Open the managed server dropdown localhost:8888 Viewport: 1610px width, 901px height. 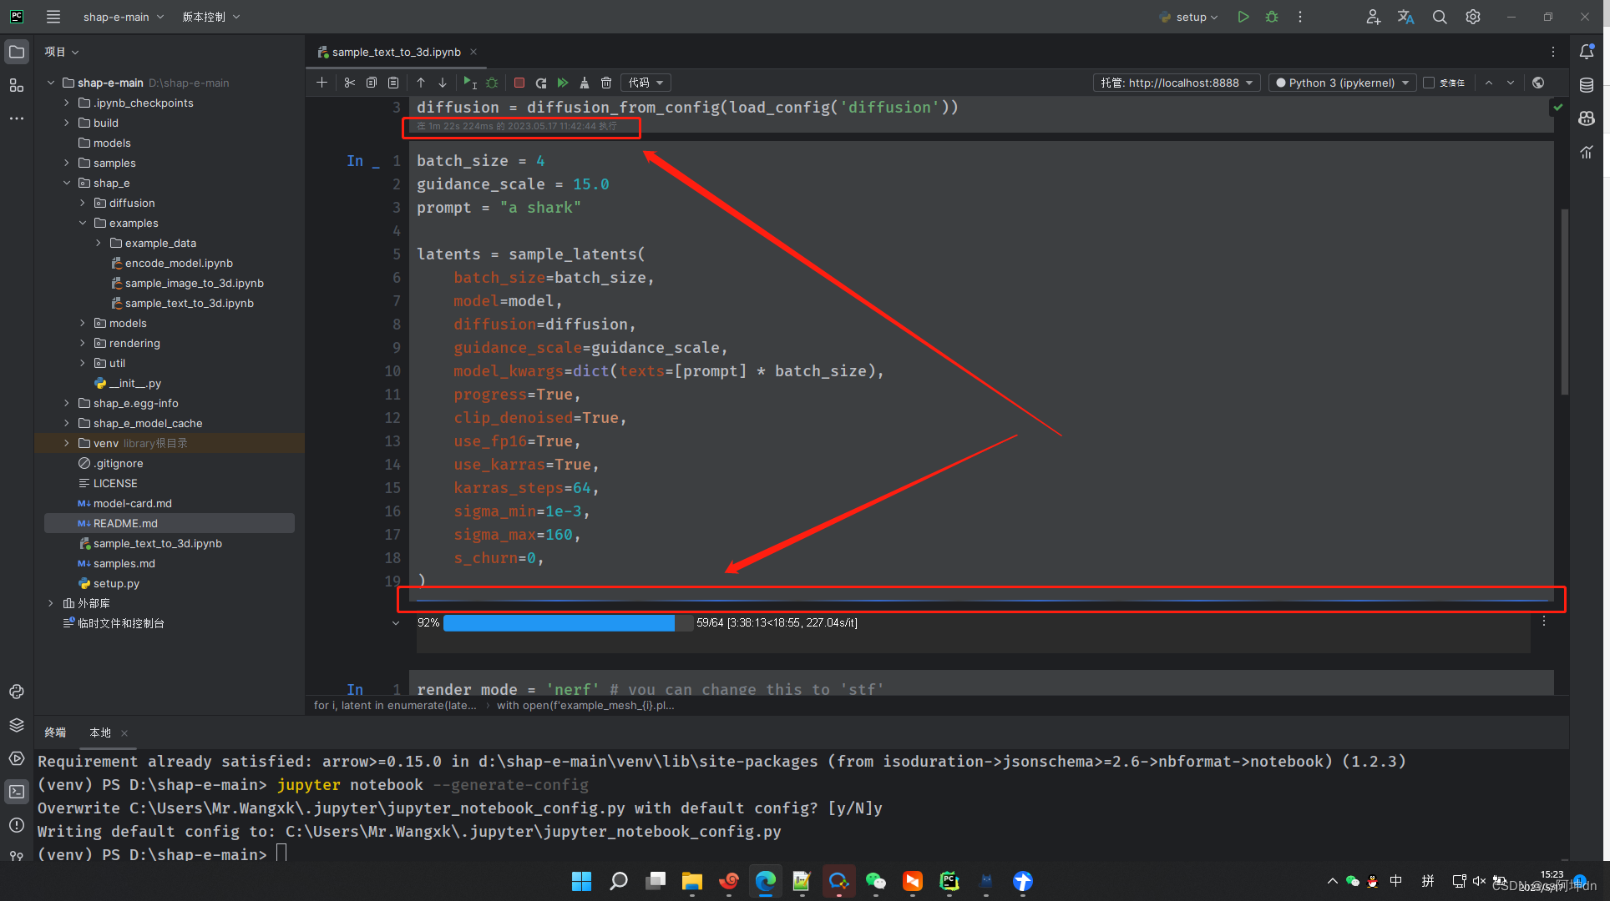[1177, 83]
